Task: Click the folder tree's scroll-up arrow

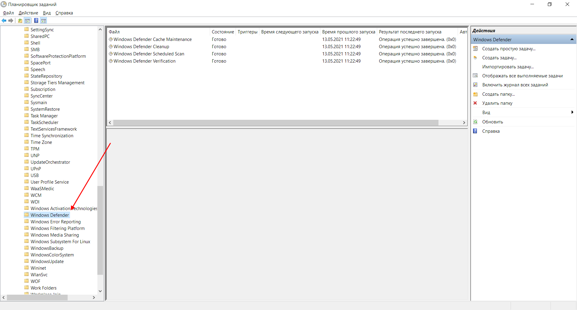Action: click(100, 29)
